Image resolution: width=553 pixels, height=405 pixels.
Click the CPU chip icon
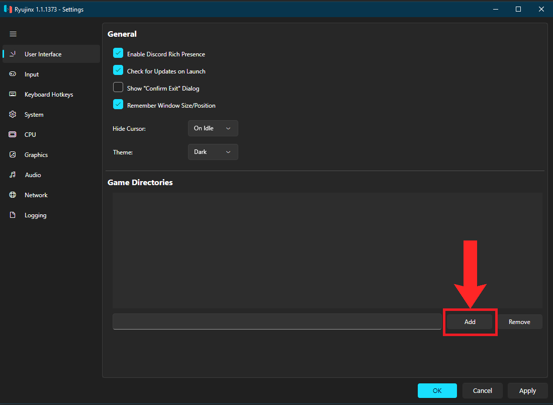(13, 134)
